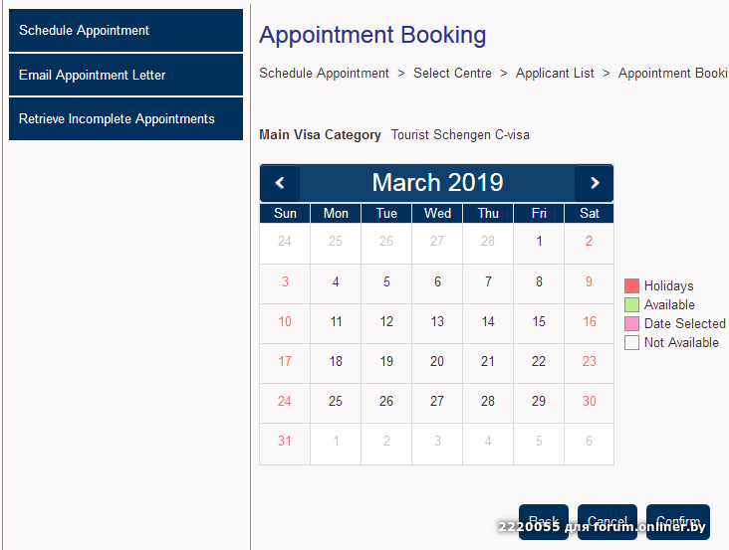This screenshot has height=550, width=729.
Task: Click Schedule Appointment breadcrumb link
Action: (324, 74)
